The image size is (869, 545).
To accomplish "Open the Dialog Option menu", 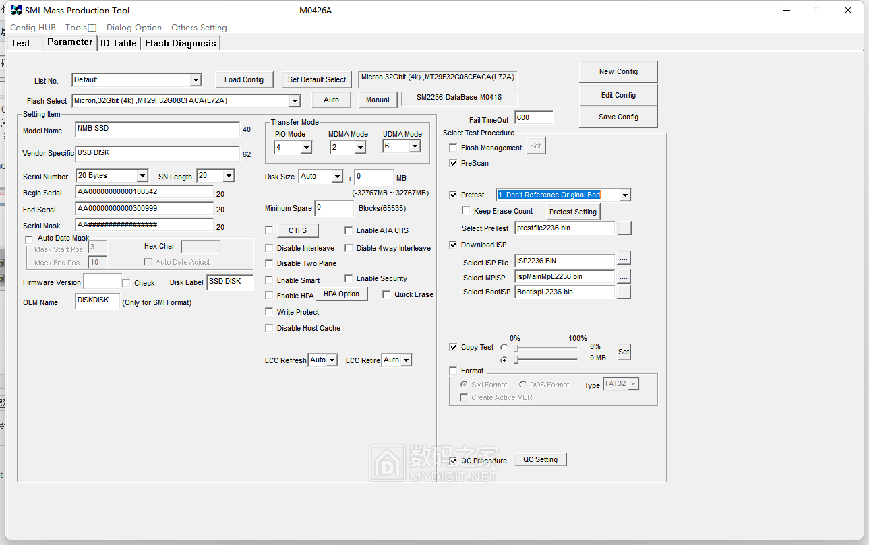I will pos(134,28).
